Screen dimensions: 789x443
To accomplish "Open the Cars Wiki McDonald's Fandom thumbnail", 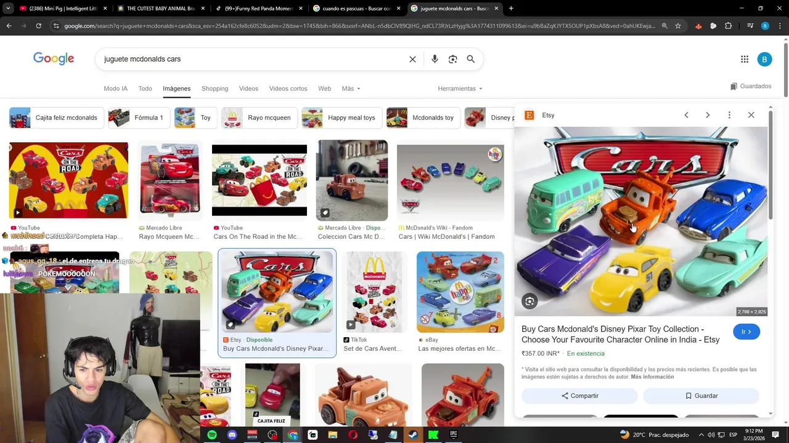I will [450, 180].
